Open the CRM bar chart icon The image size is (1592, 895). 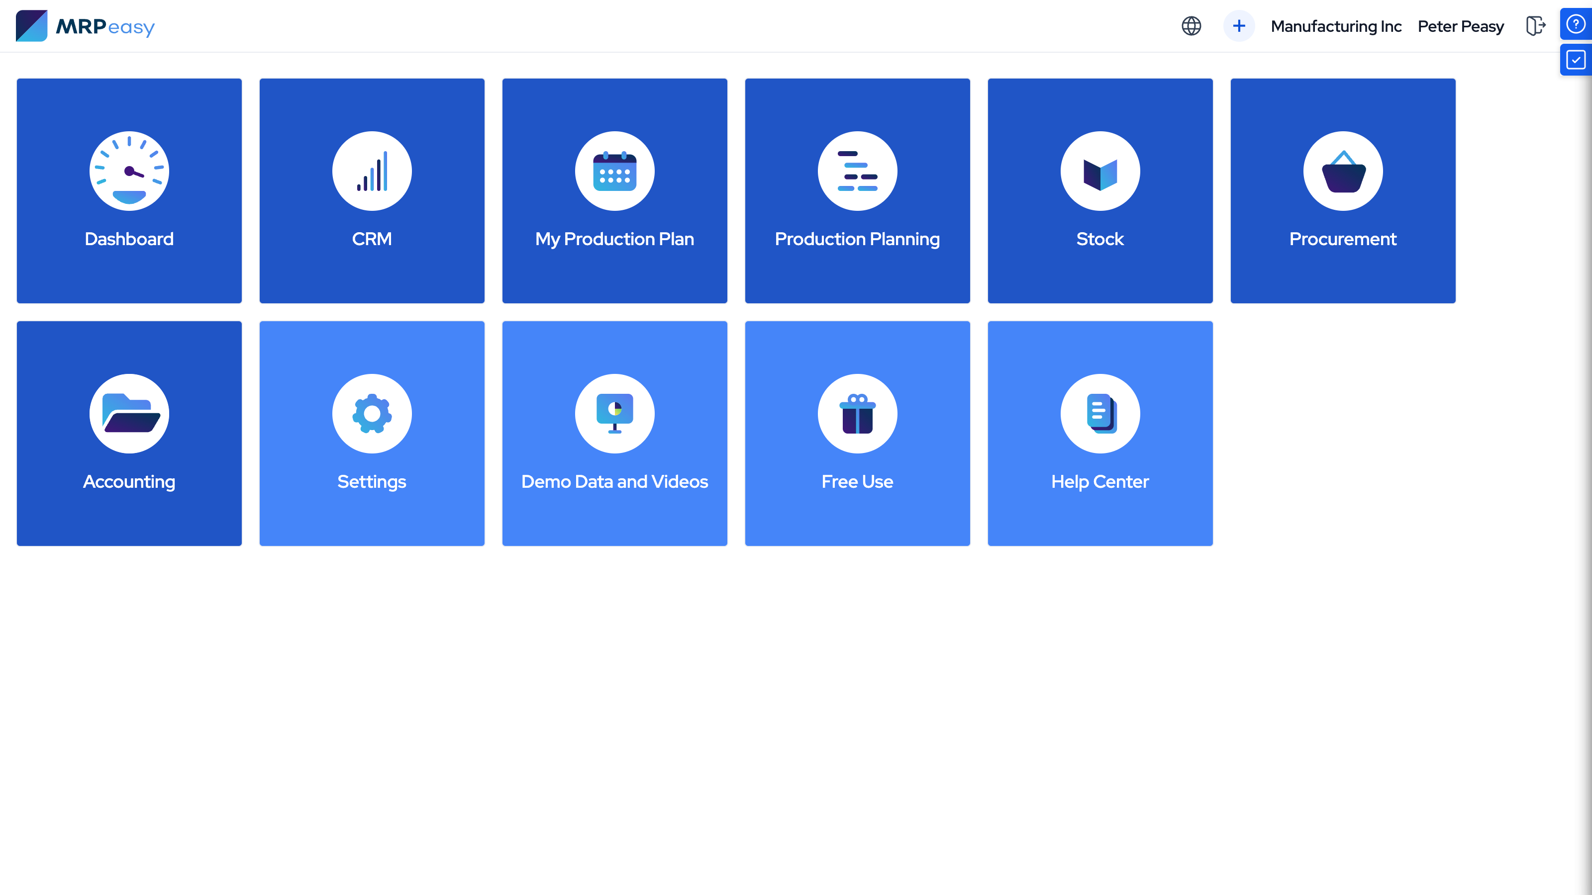pyautogui.click(x=372, y=171)
